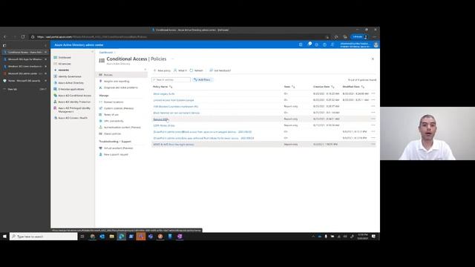Viewport: 475px width, 267px height.
Task: Open Named locations
Action: click(114, 102)
